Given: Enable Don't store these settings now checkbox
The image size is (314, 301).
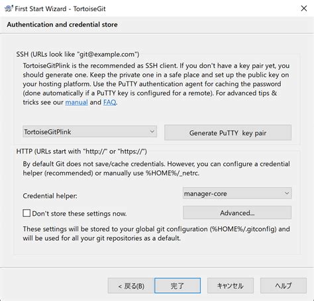Looking at the screenshot, I should click(x=26, y=213).
